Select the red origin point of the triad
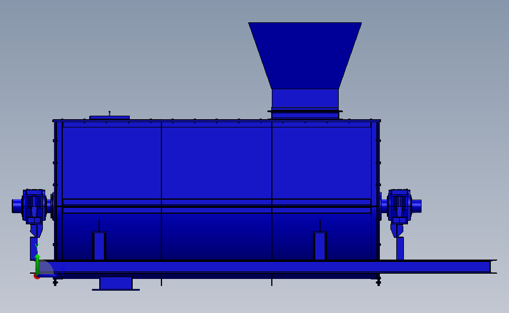 [x=36, y=277]
